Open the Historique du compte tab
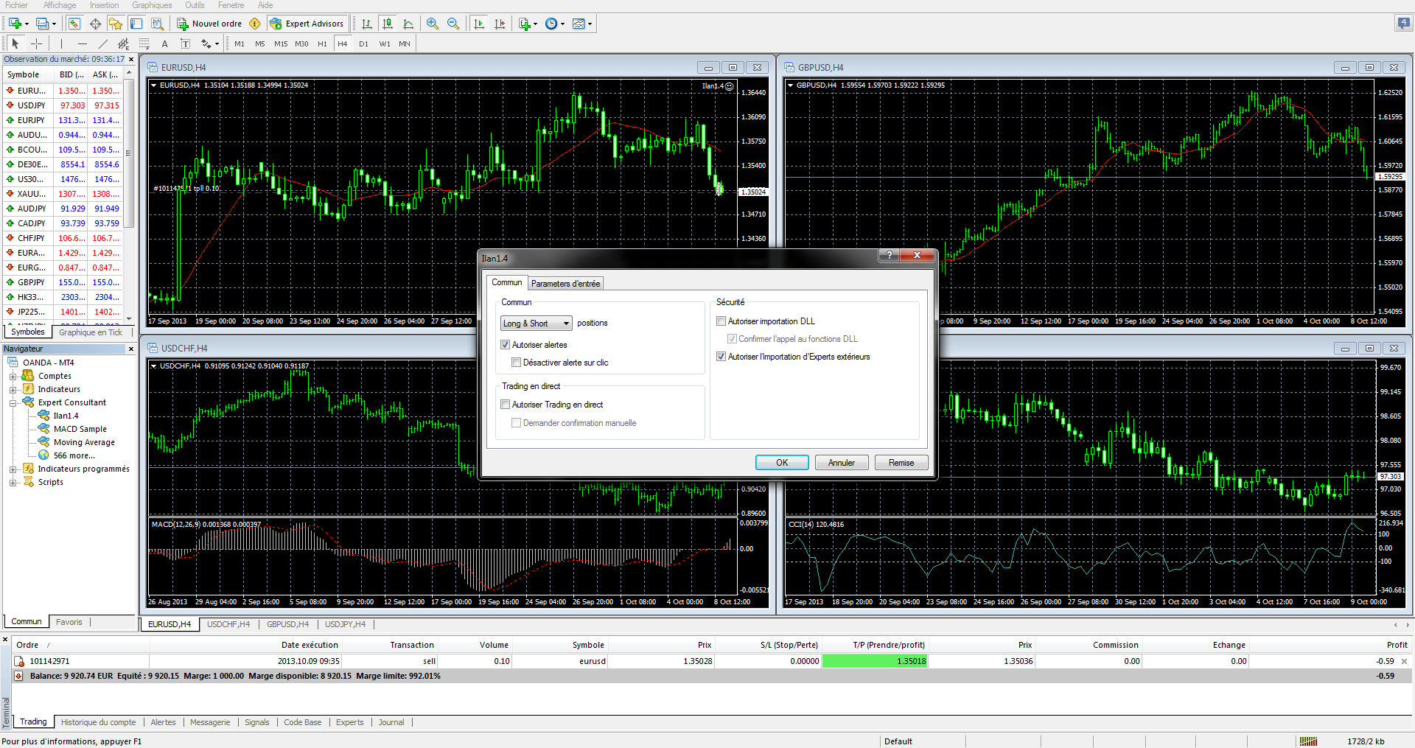 98,722
